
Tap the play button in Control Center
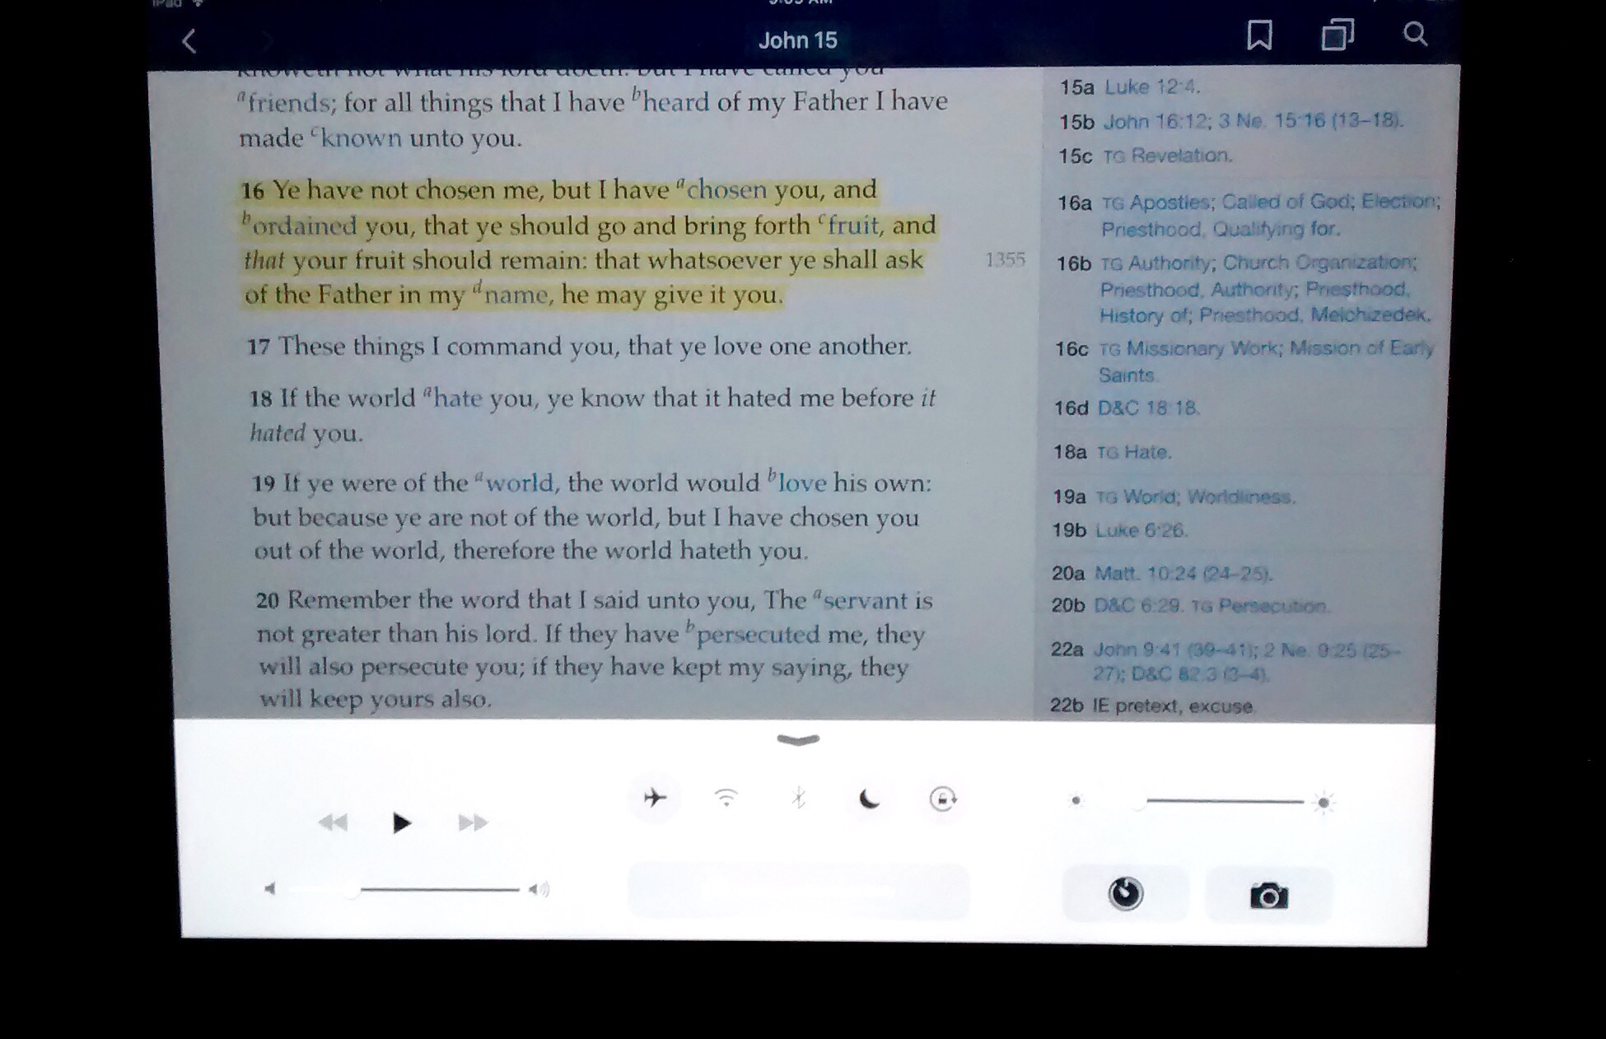pos(401,822)
